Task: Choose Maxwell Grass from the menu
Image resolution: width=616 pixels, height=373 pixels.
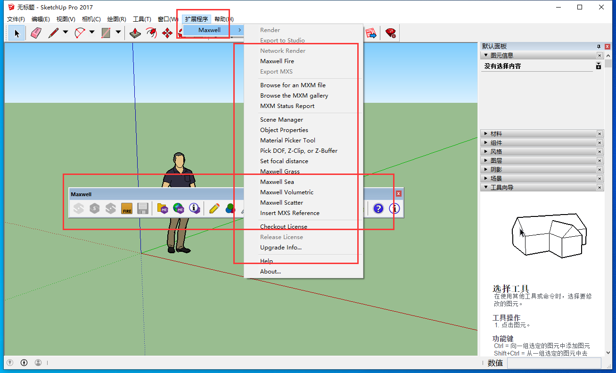Action: pos(304,172)
